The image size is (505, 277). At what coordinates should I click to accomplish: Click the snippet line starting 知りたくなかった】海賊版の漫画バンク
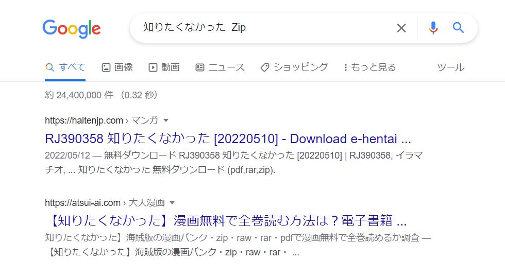click(238, 238)
